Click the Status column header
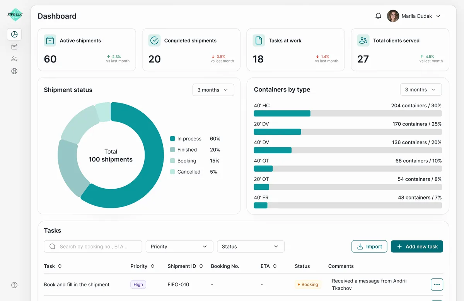The height and width of the screenshot is (301, 464). tap(302, 266)
